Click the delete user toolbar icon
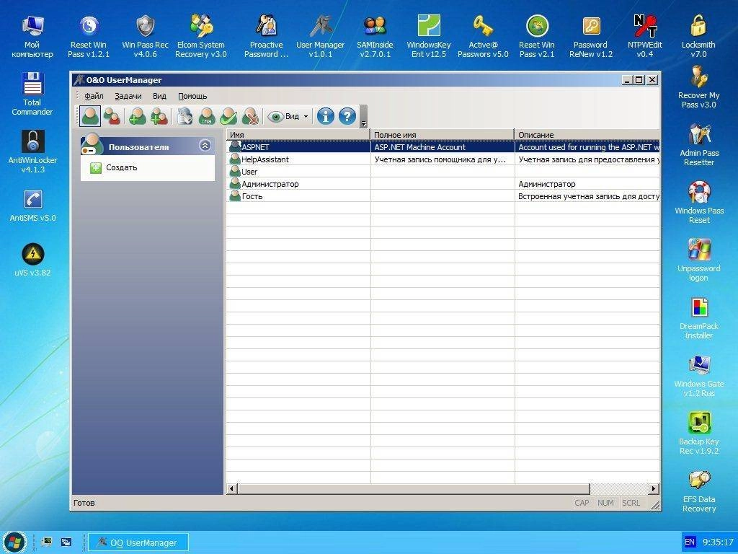This screenshot has width=738, height=554. [251, 116]
